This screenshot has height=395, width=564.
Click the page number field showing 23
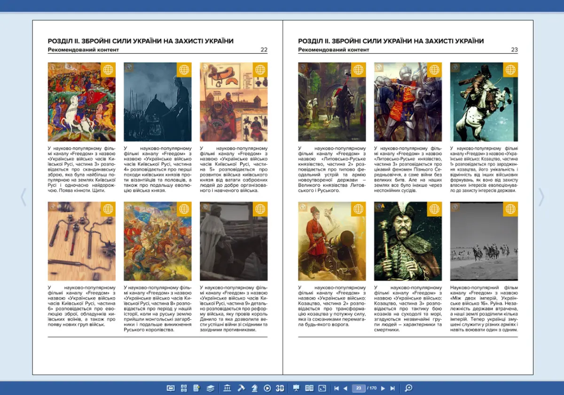[358, 388]
